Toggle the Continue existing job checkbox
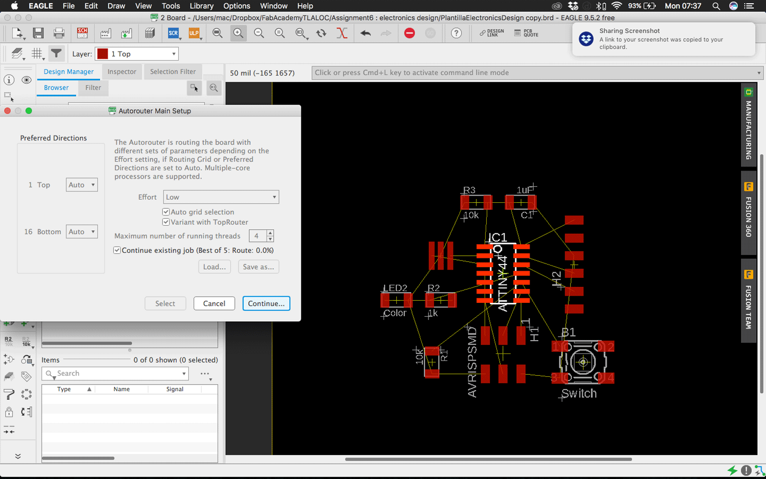 117,250
